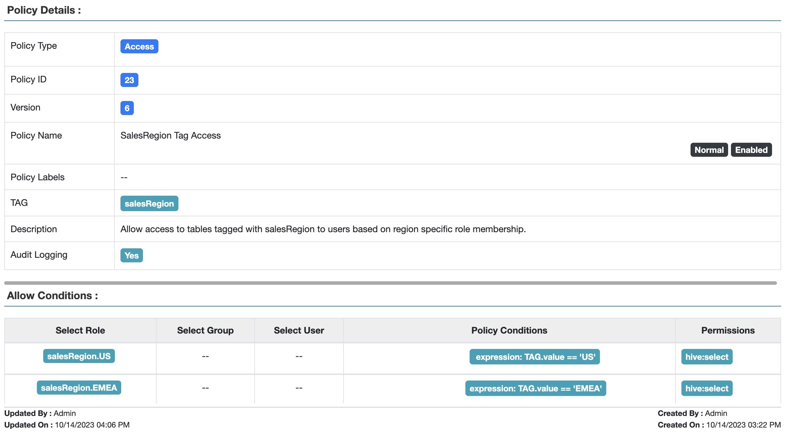The image size is (791, 437).
Task: Click the expression TAG.value == 'US' condition
Action: [535, 357]
